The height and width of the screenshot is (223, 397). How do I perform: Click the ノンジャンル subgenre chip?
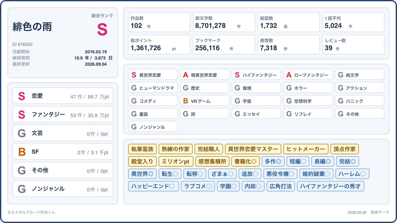(x=153, y=126)
